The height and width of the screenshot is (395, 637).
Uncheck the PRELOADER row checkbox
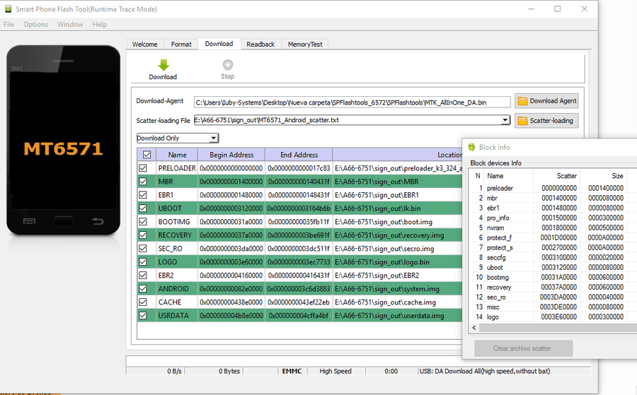click(x=143, y=168)
